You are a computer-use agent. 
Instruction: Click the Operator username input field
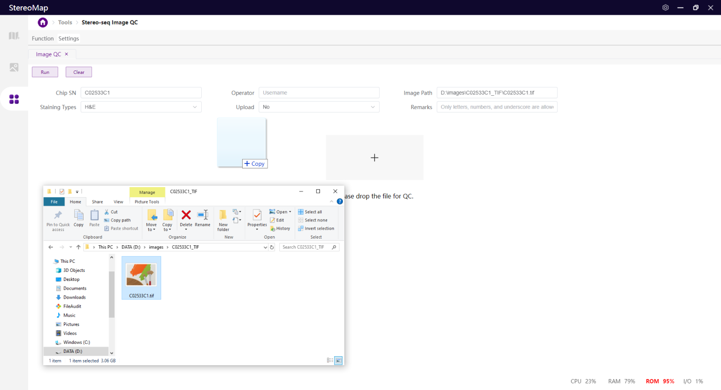coord(319,93)
